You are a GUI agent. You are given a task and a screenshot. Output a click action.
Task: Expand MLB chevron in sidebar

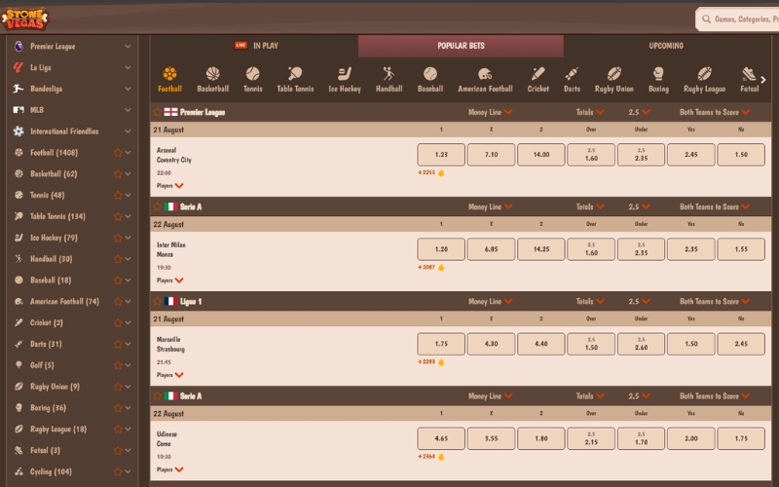coord(129,110)
